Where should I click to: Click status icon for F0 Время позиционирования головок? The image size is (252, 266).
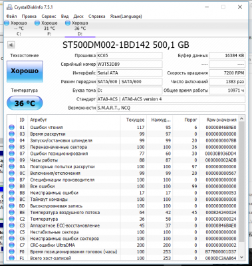pos(11,251)
